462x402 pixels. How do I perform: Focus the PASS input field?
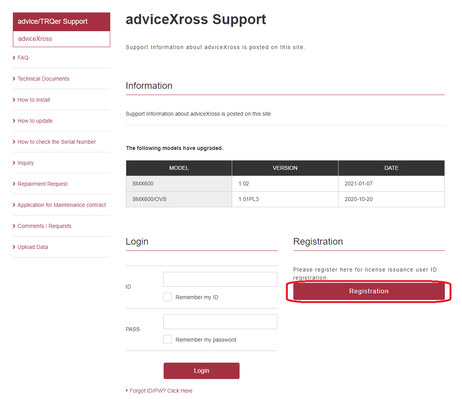point(220,321)
